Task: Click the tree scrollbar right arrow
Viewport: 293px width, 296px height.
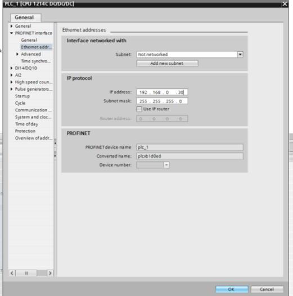Action: click(x=50, y=273)
